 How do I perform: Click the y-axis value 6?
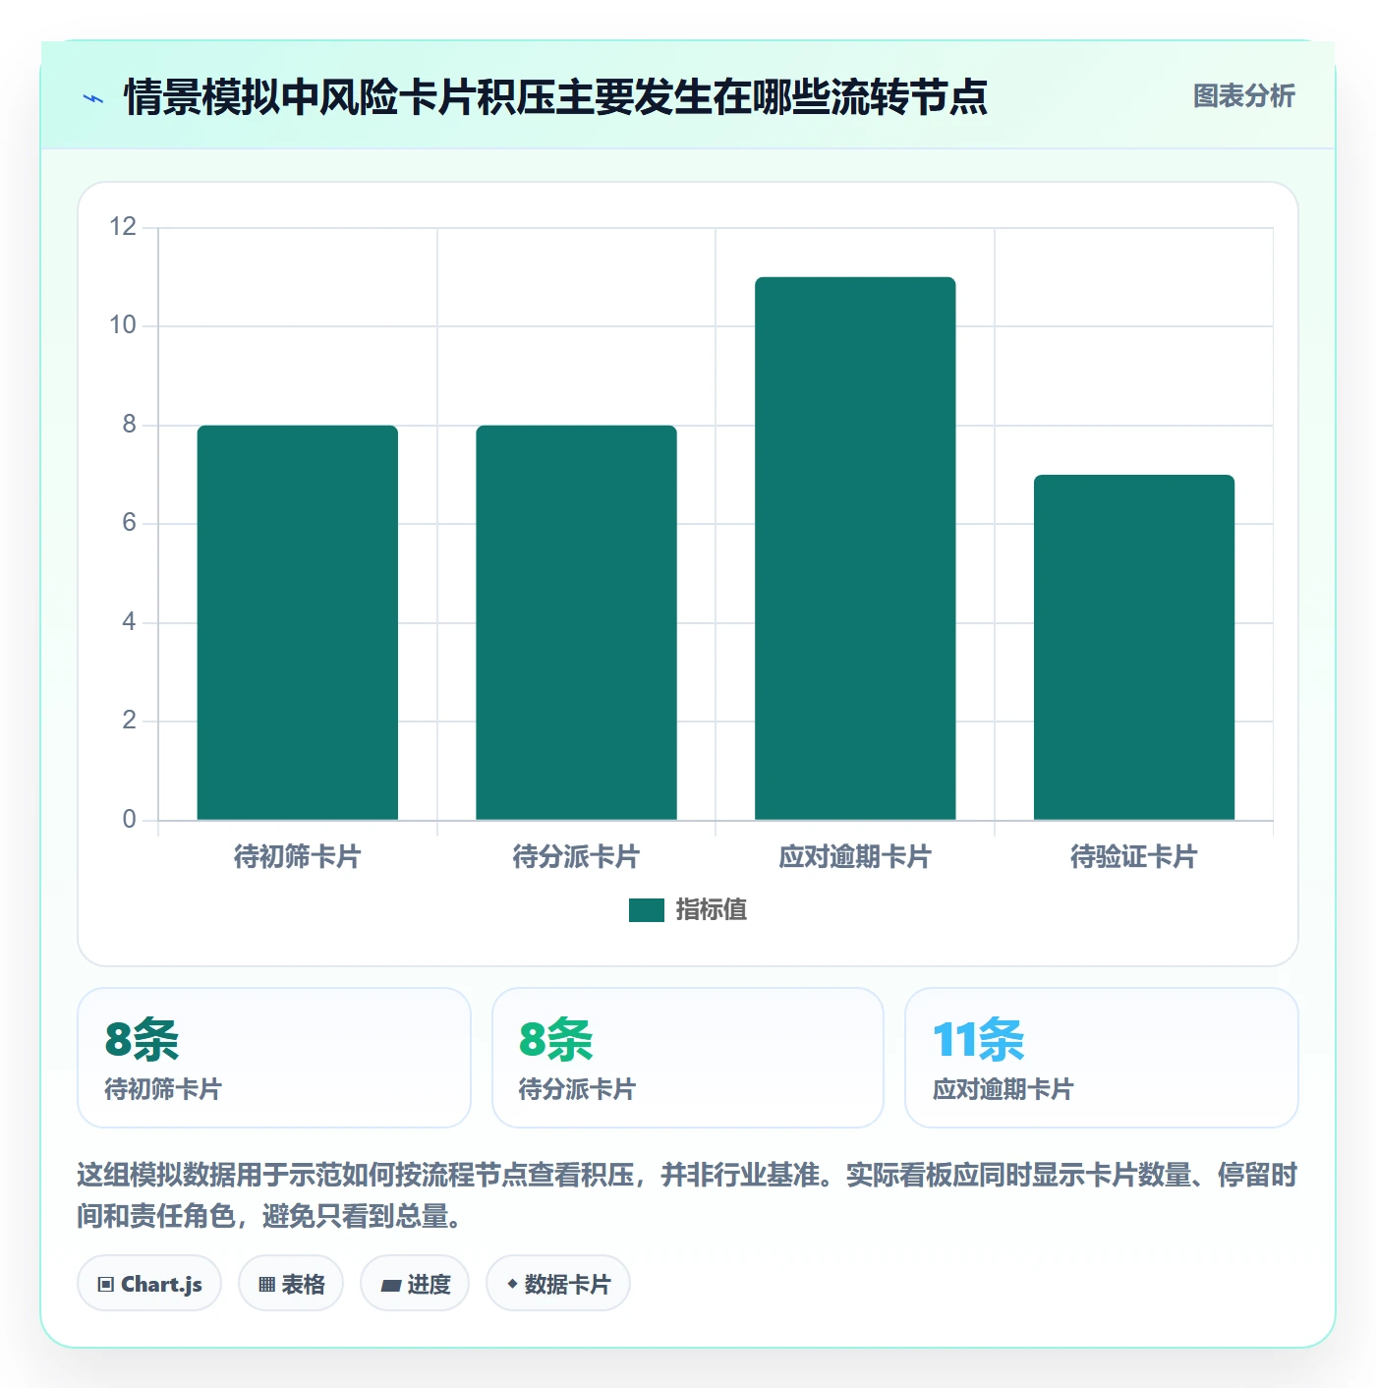tap(129, 523)
